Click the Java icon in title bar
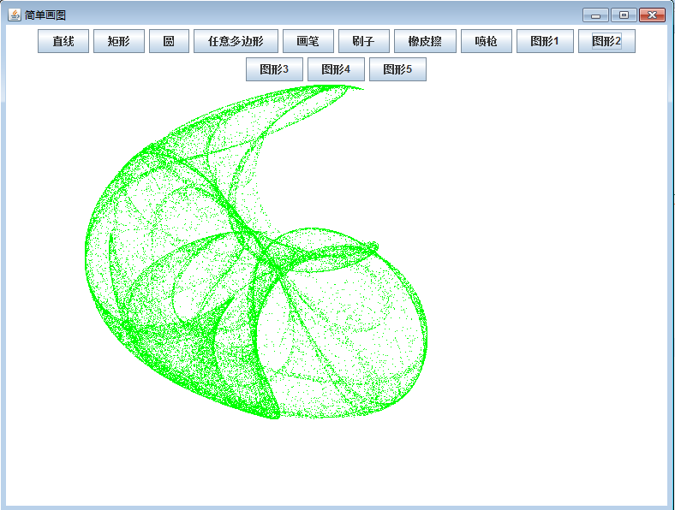The height and width of the screenshot is (510, 675). pyautogui.click(x=15, y=15)
